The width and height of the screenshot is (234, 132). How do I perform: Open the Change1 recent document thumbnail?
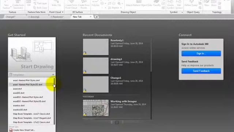96,84
